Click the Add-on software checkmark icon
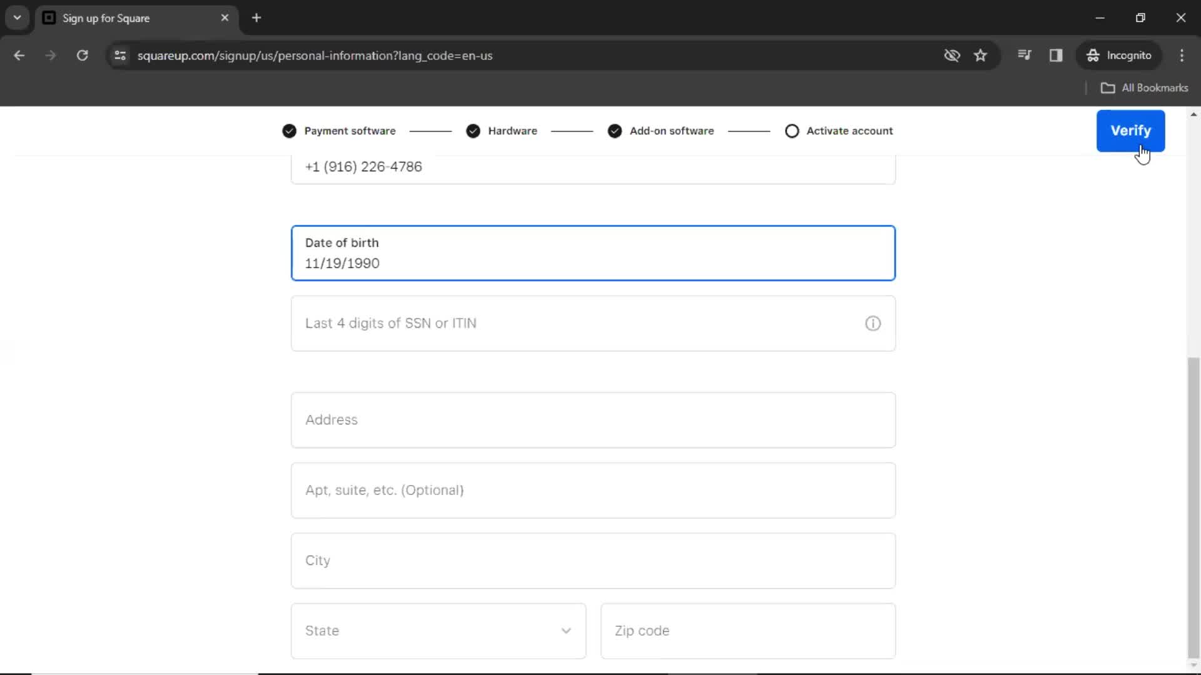 coord(614,131)
